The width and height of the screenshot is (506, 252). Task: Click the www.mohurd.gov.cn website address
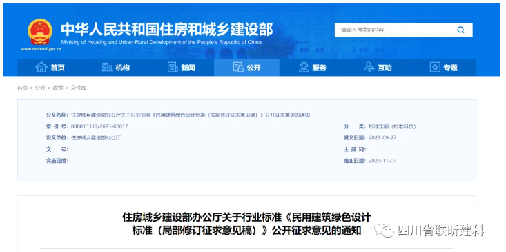point(41,49)
